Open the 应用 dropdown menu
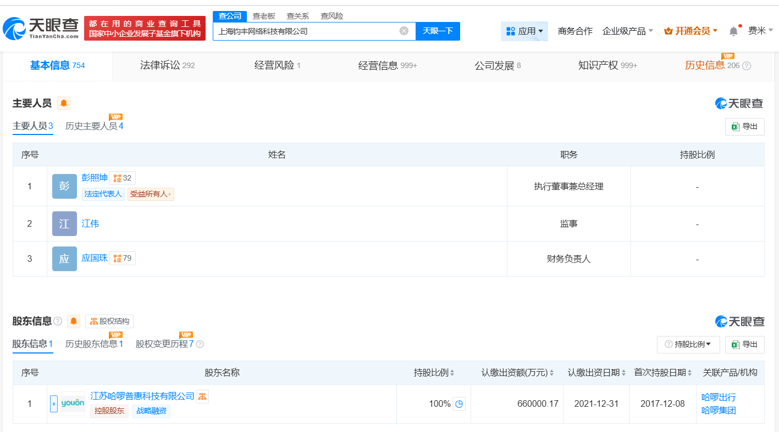This screenshot has height=432, width=779. coord(524,31)
